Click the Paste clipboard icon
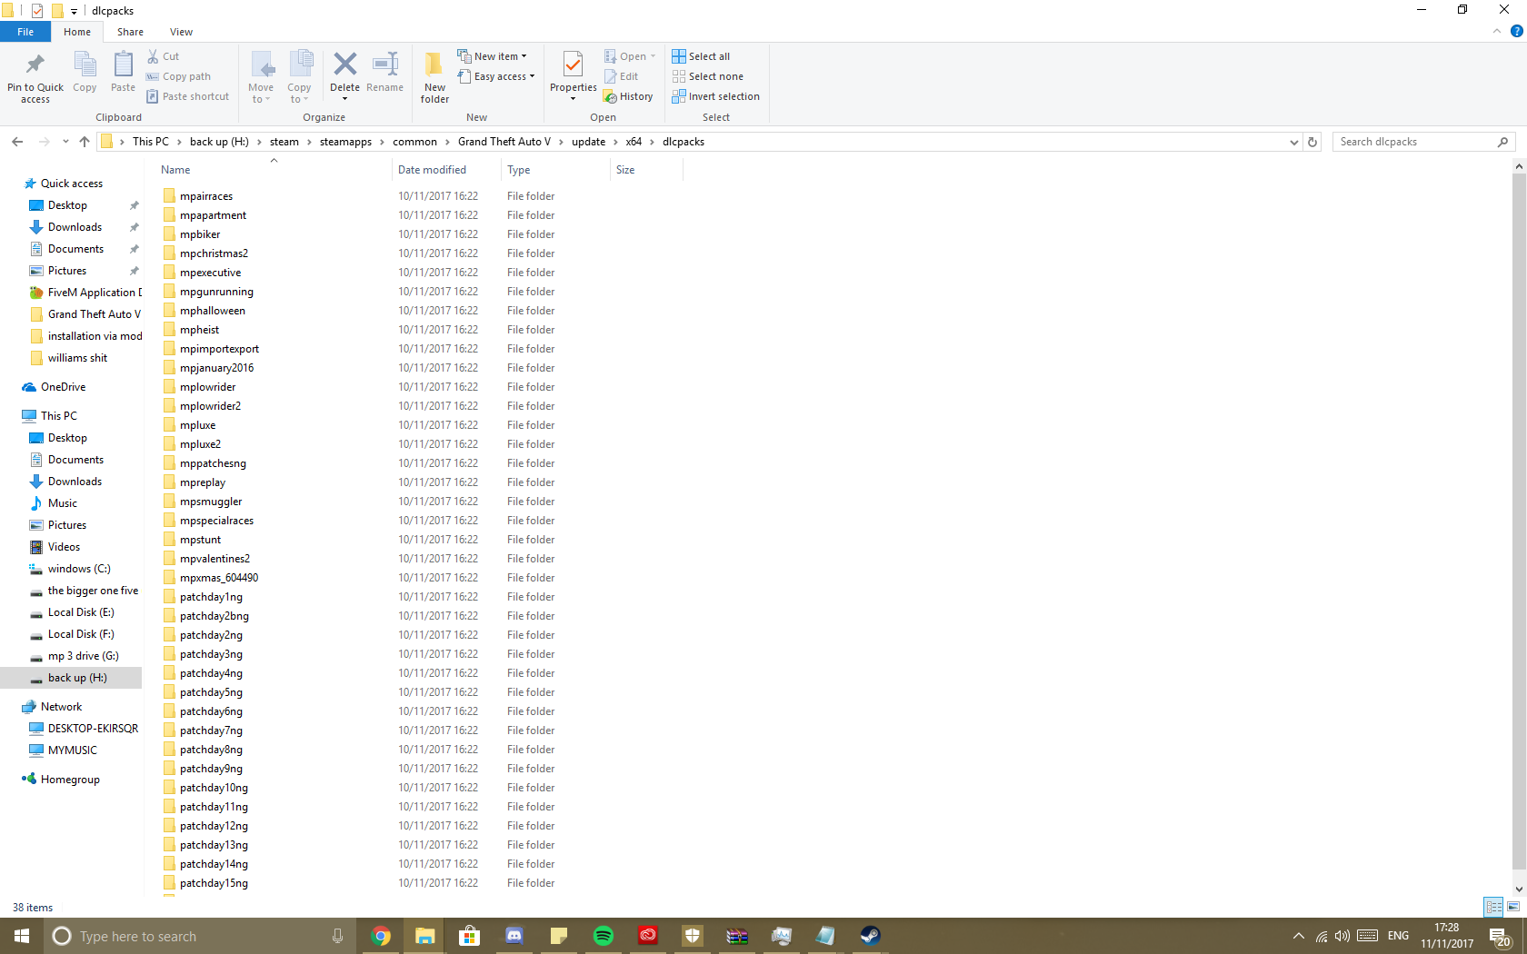 click(123, 65)
